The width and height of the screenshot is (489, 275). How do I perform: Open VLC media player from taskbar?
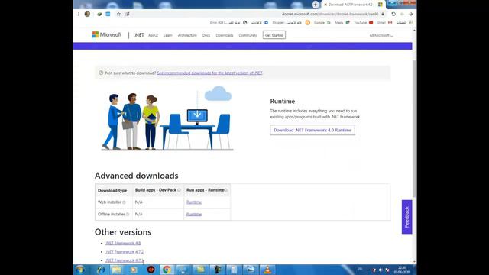(x=267, y=270)
